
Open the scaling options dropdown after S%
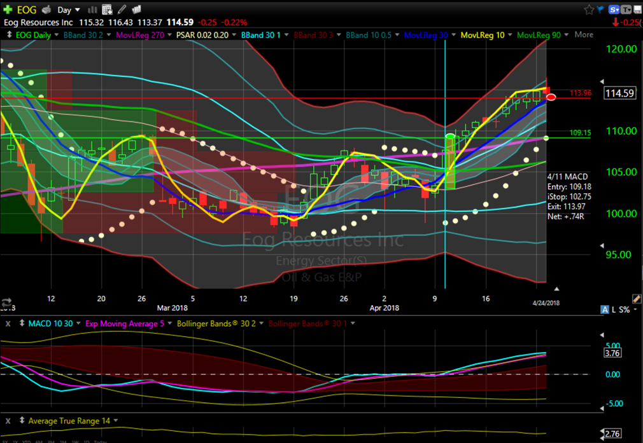pyautogui.click(x=635, y=310)
